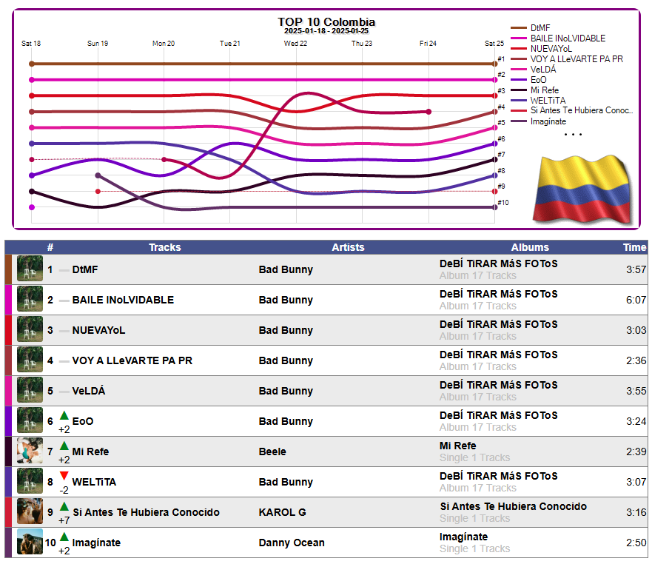Viewport: 652px width, 564px height.
Task: Click the green up arrow next to EoO
Action: point(64,415)
